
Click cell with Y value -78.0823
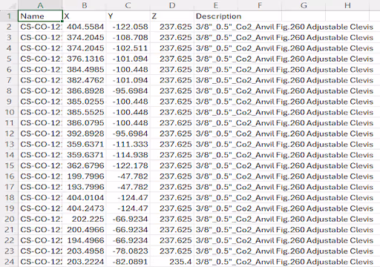128,251
